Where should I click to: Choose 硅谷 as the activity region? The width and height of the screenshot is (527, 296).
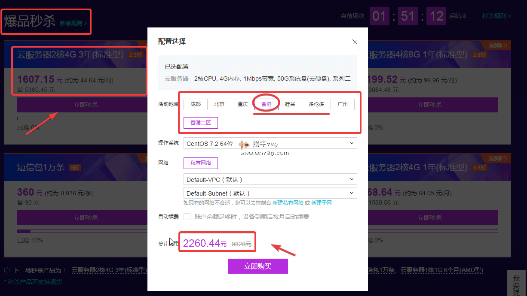290,104
